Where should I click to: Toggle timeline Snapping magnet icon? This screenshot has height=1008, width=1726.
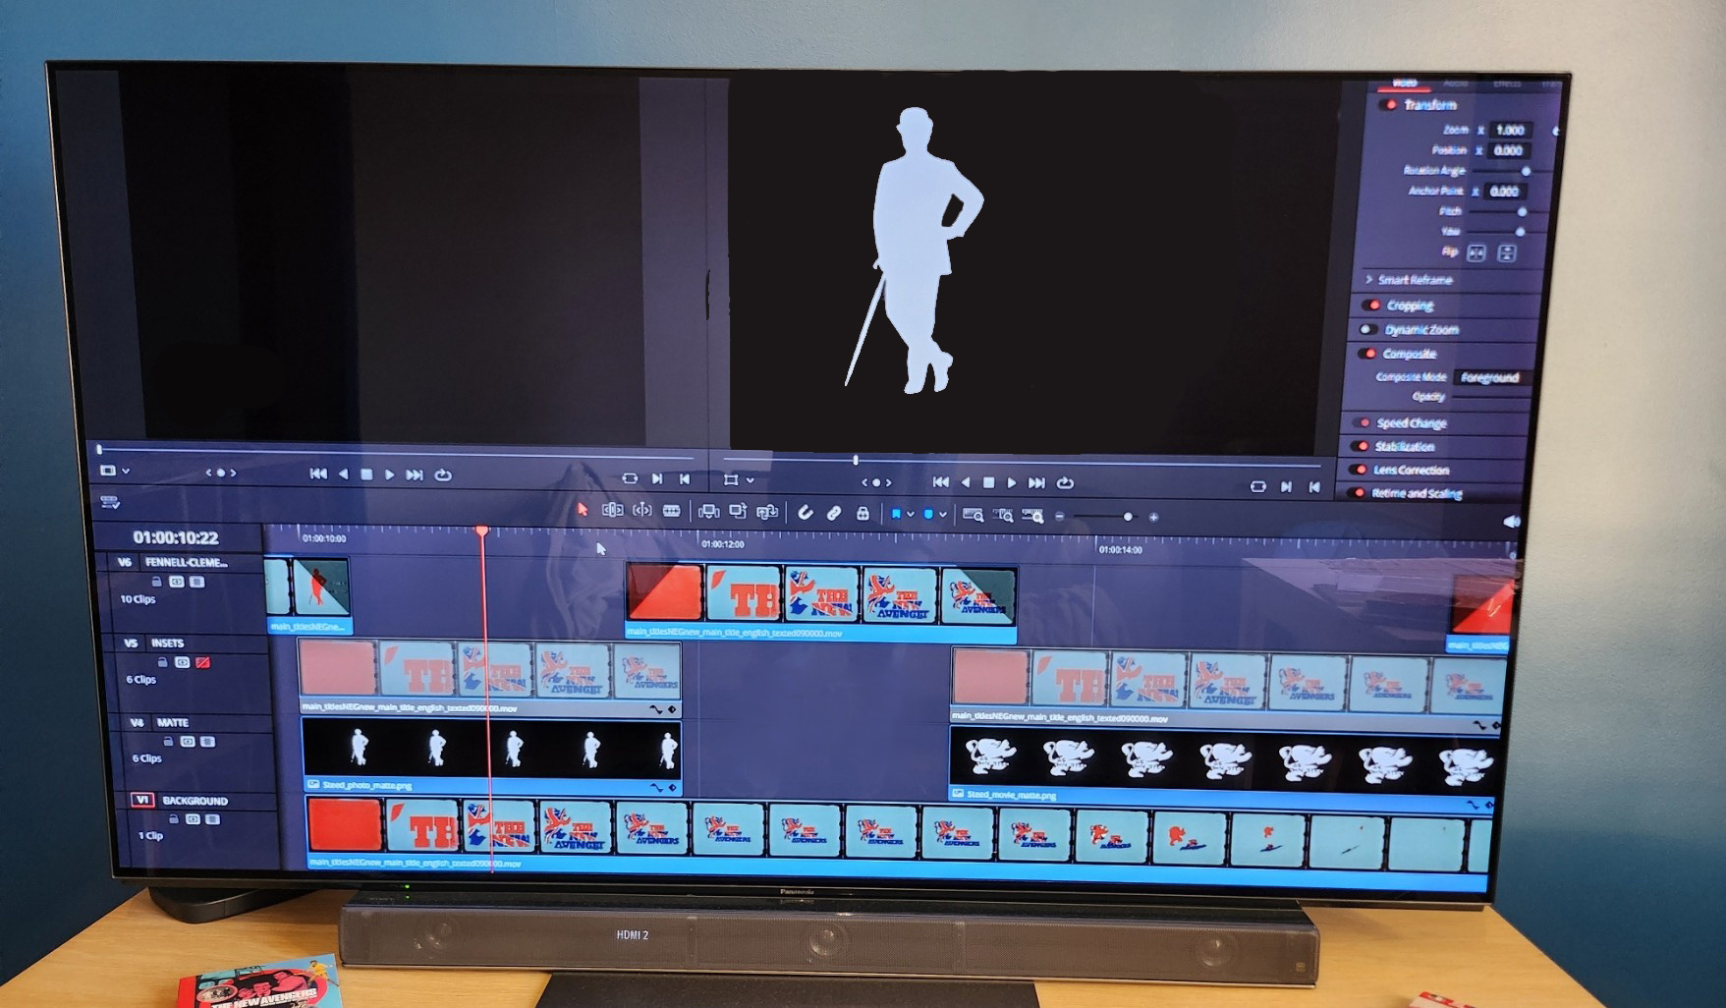coord(805,513)
